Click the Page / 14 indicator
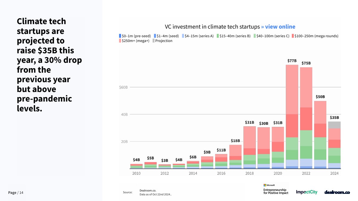 [16, 193]
